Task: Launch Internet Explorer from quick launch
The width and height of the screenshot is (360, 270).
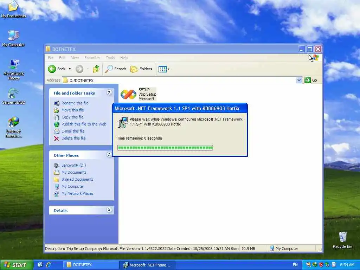Action: coord(49,265)
